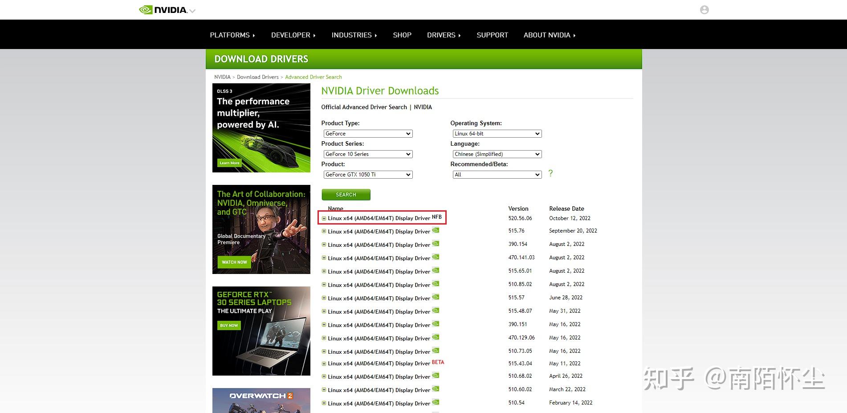Expand the 515.43.04 BETA driver row

(324, 364)
